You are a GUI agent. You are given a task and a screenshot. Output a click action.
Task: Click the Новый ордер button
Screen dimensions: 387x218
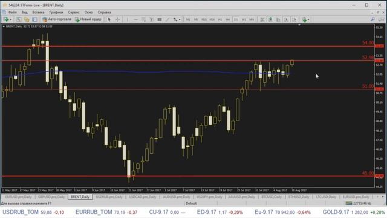pos(88,19)
